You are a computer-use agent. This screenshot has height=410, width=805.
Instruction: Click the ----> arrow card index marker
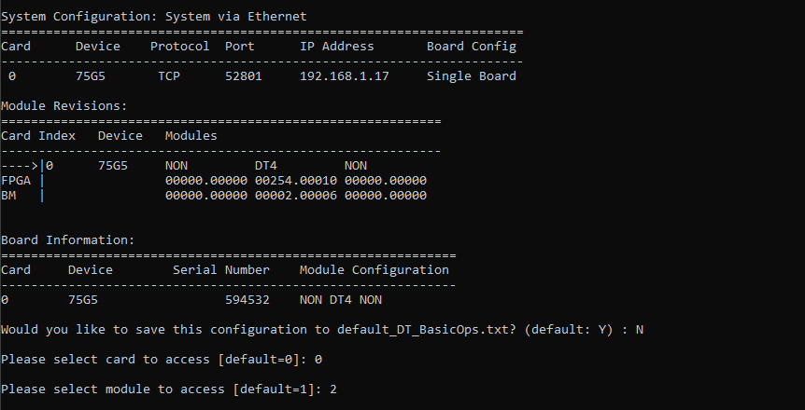20,166
